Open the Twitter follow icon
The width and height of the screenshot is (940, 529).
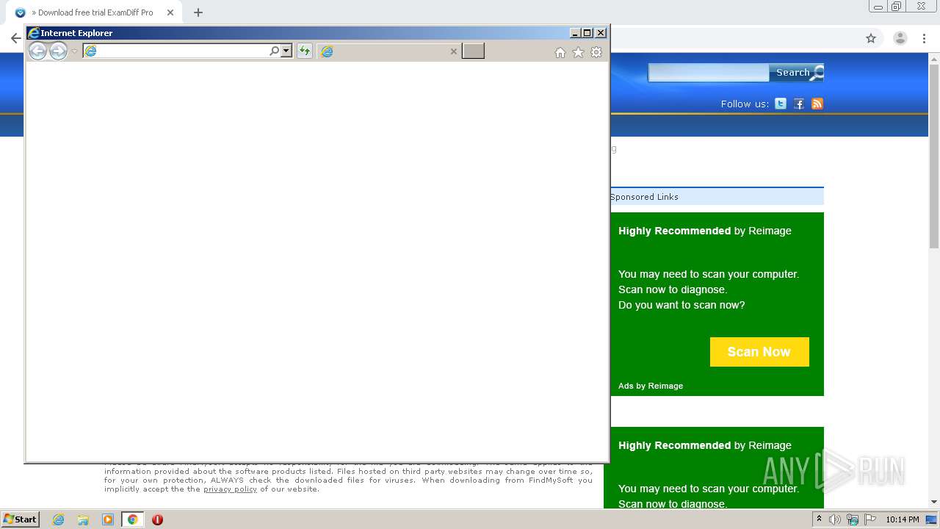pos(781,104)
